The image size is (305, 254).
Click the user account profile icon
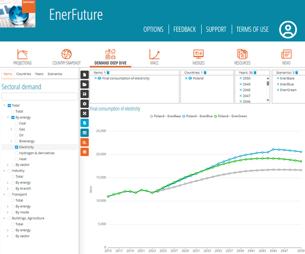(288, 30)
